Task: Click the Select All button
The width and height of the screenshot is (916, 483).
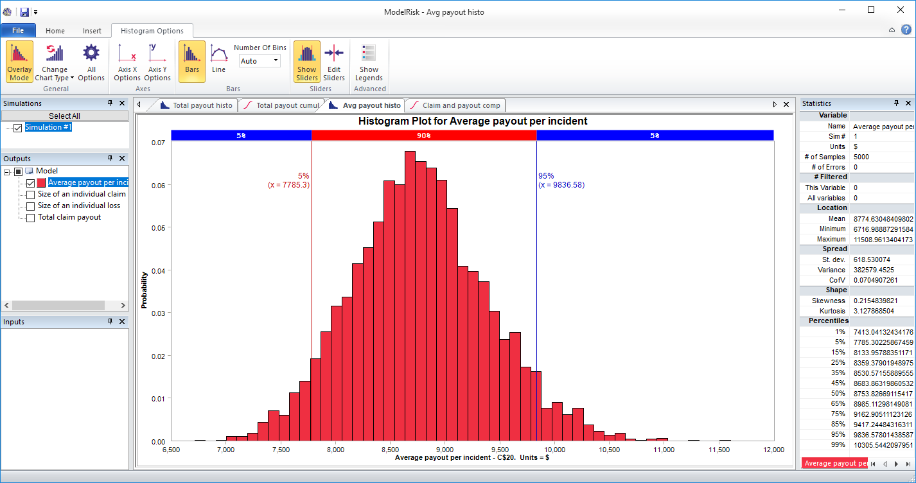Action: click(64, 115)
